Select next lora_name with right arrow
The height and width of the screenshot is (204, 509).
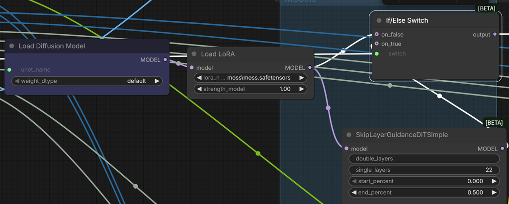click(302, 78)
